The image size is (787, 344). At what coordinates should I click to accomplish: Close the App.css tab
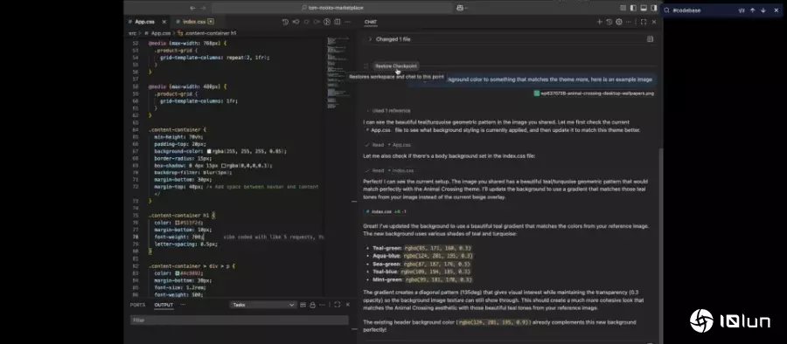(x=164, y=22)
